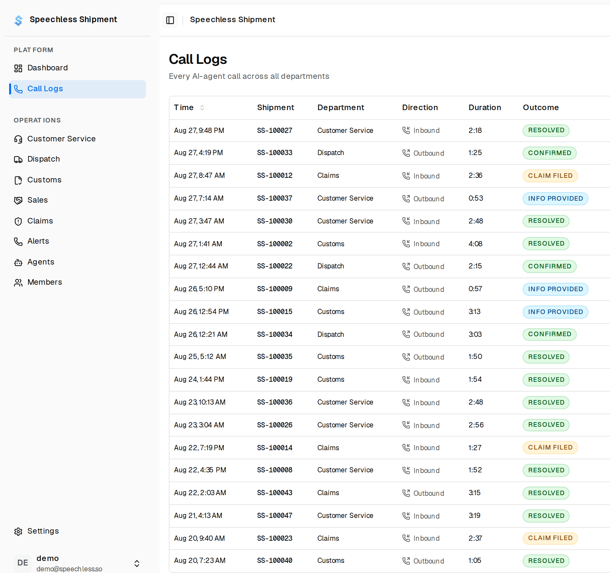
Task: Click the Sales handshake icon
Action: tap(18, 200)
